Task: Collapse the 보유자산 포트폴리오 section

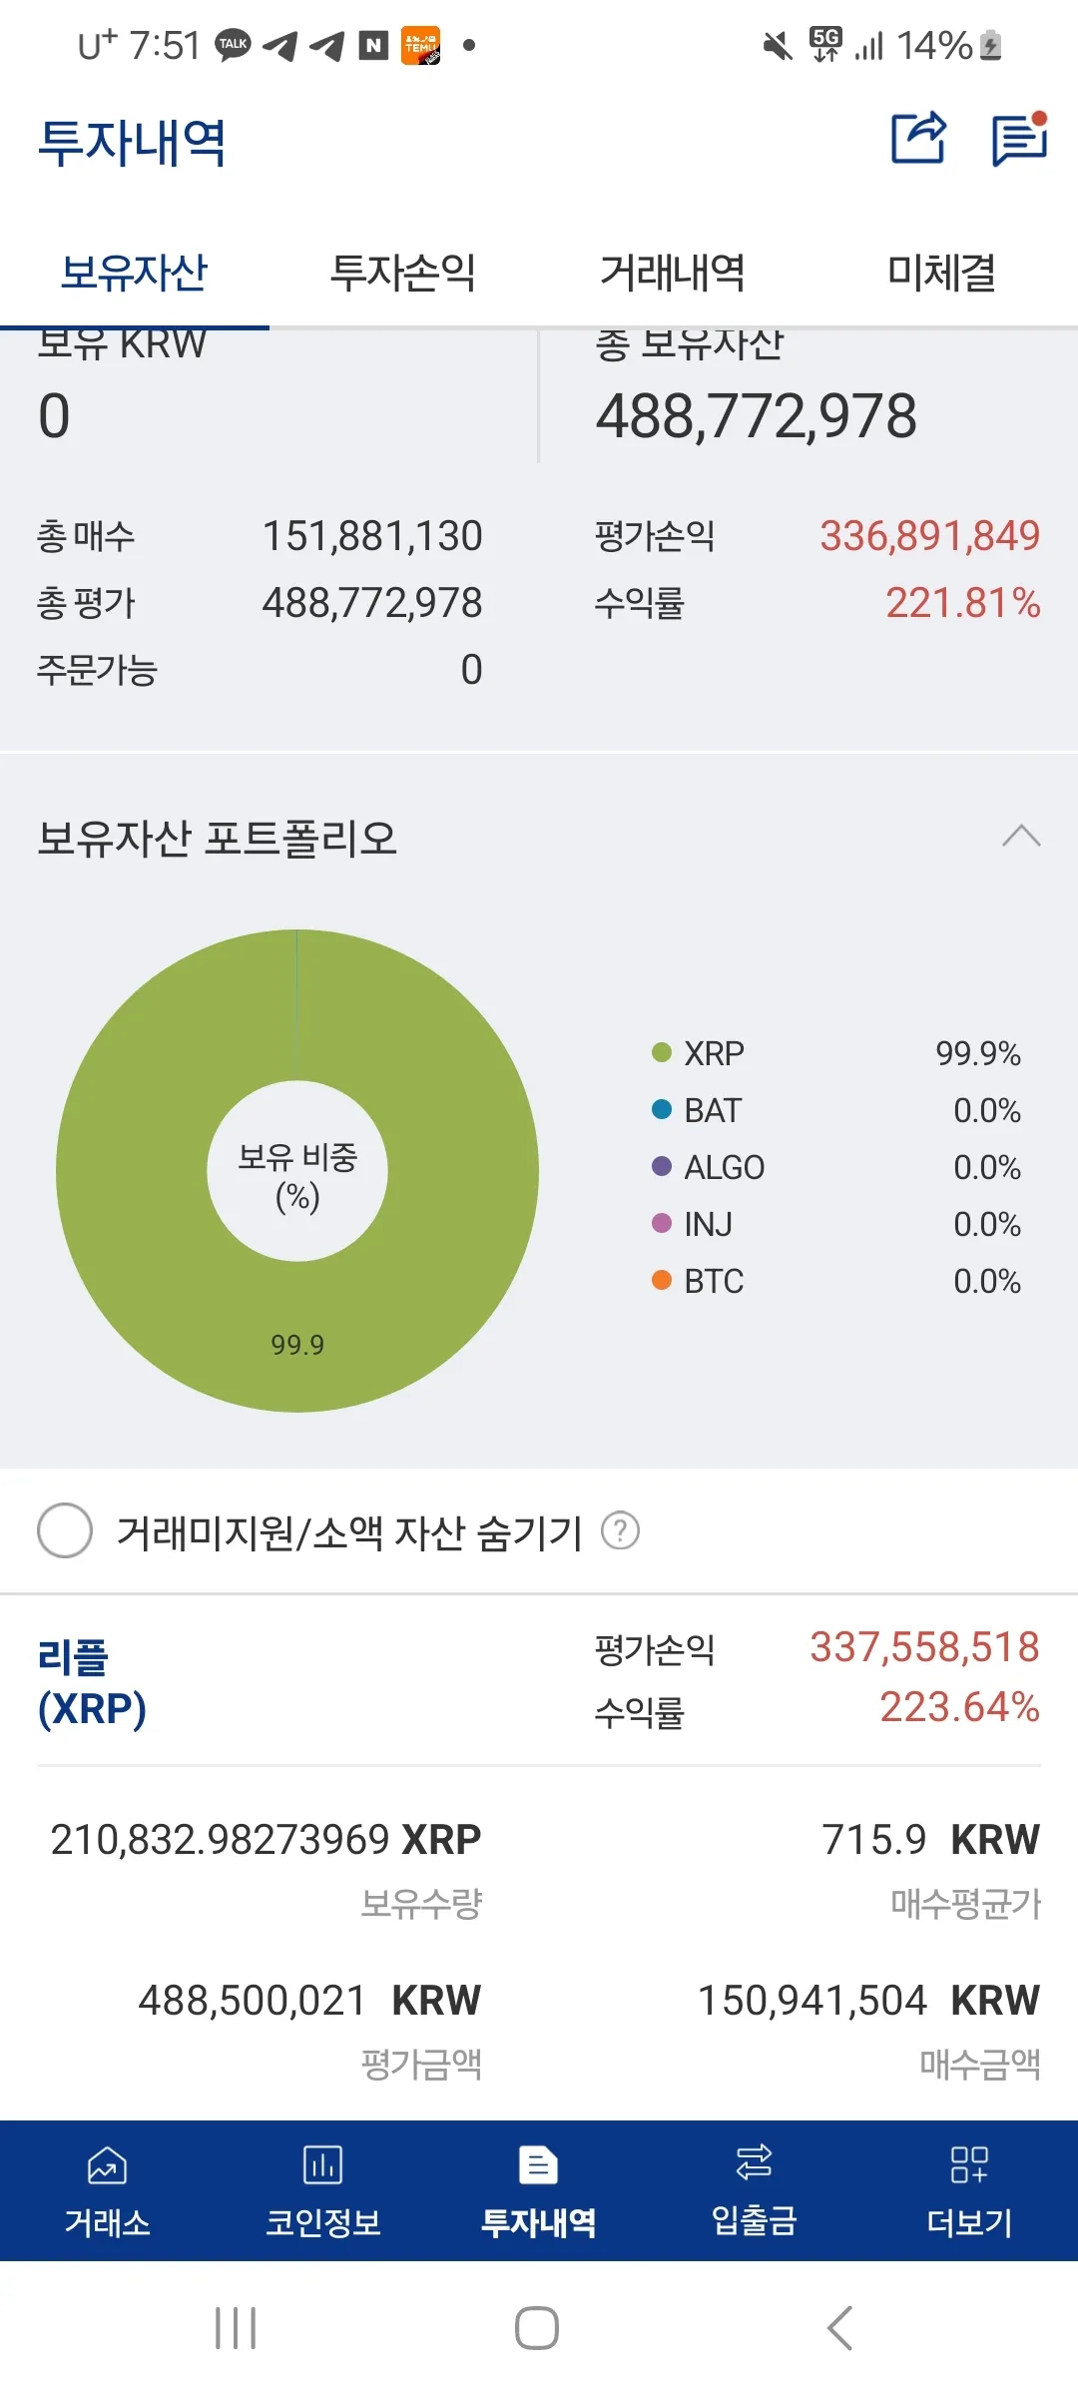Action: [x=1020, y=837]
